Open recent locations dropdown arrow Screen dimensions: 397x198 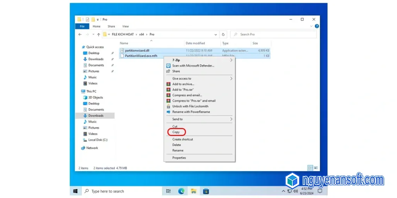point(93,34)
